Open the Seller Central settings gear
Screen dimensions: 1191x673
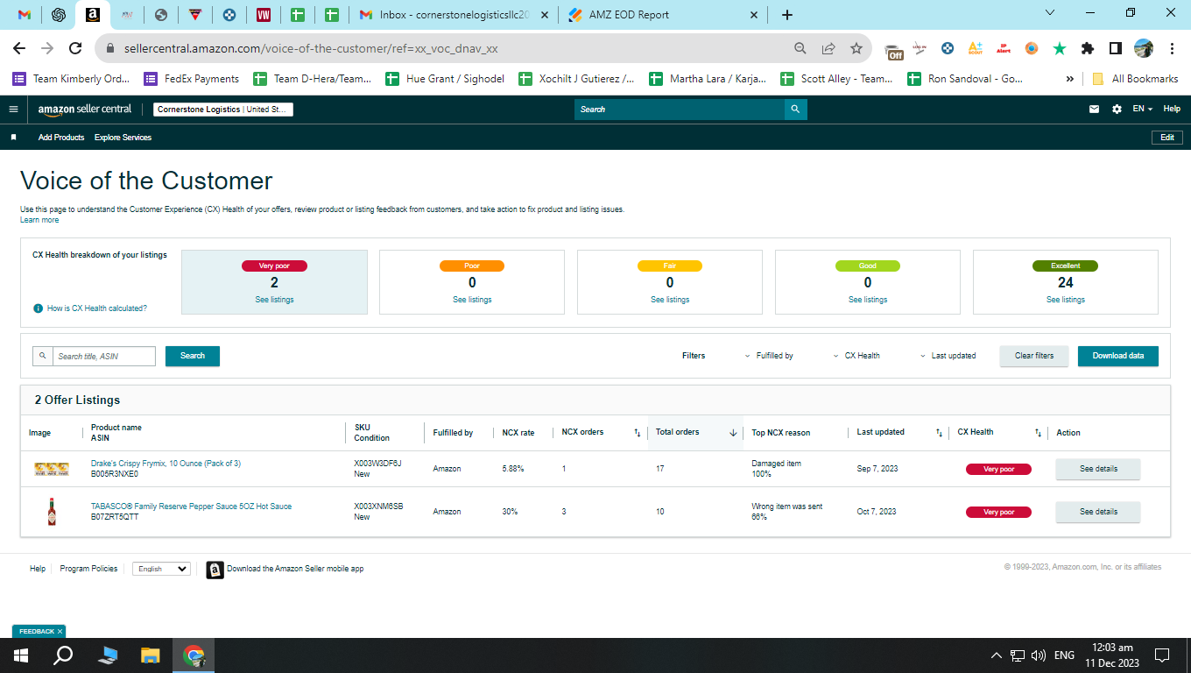[x=1117, y=110]
